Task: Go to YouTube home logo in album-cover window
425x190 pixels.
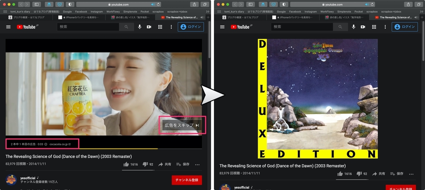Action: [242, 27]
